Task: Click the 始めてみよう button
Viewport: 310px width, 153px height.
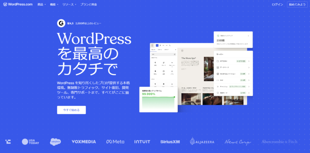Action: 297,5
